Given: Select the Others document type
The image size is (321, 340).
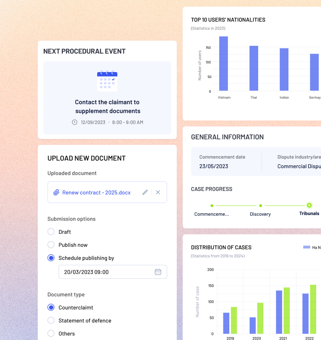Looking at the screenshot, I should tap(51, 333).
